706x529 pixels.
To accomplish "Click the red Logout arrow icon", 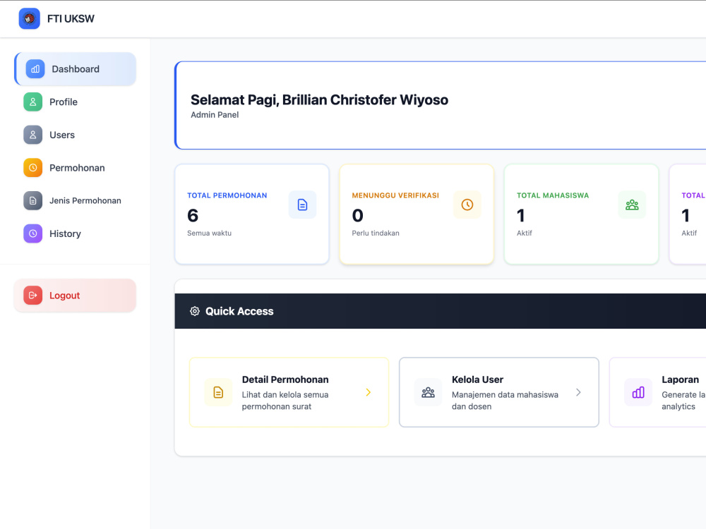I will [x=33, y=296].
